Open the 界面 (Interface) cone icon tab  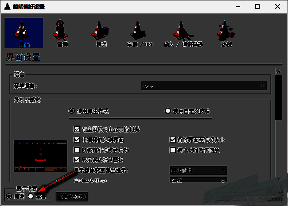click(x=24, y=33)
